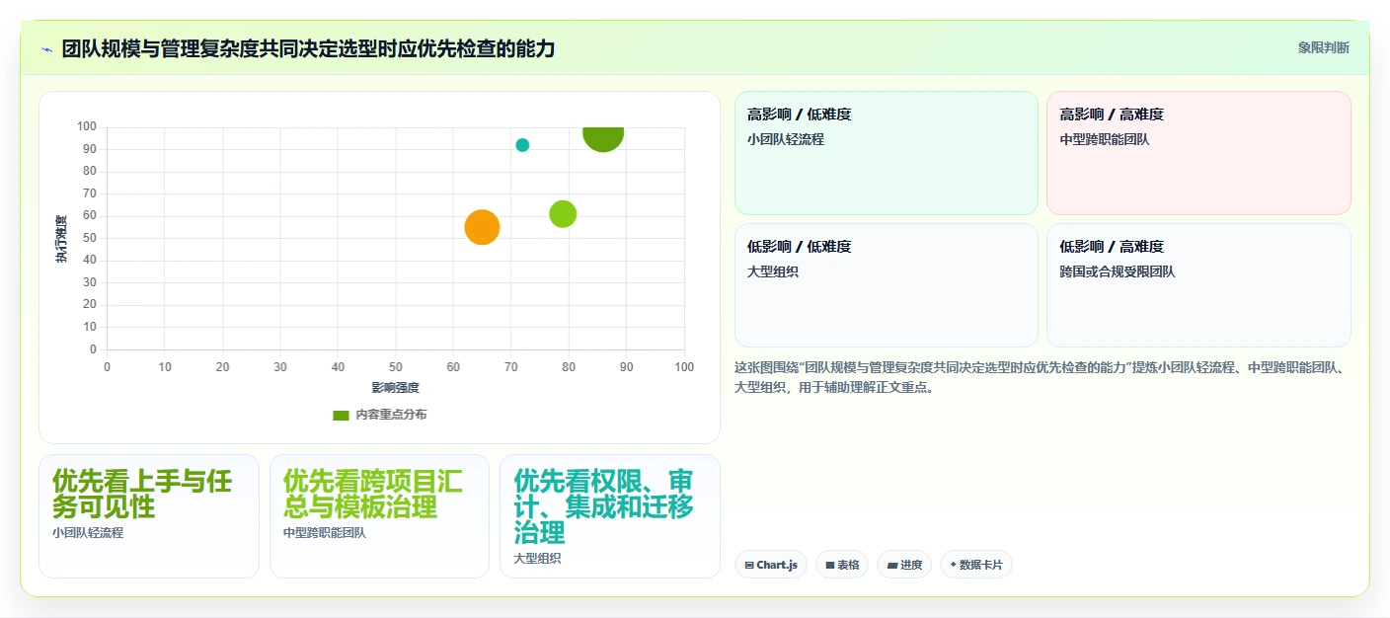Screen dimensions: 1390x618
Task: Click the 优先看上手与任务可见性 card heading
Action: tap(142, 494)
